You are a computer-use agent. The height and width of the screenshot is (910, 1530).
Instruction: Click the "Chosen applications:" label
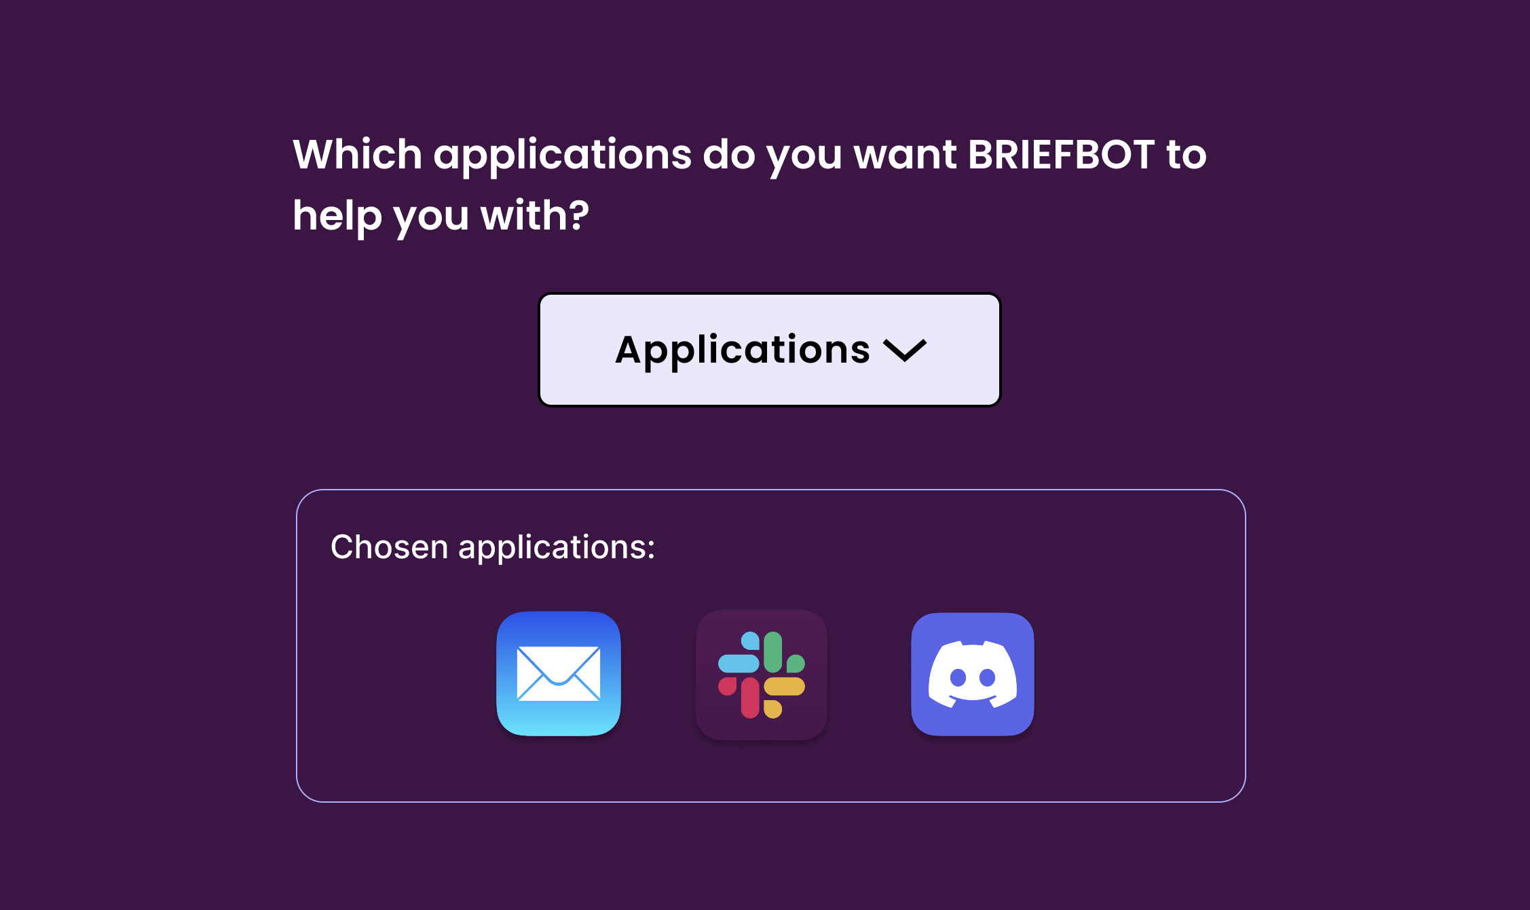click(493, 547)
